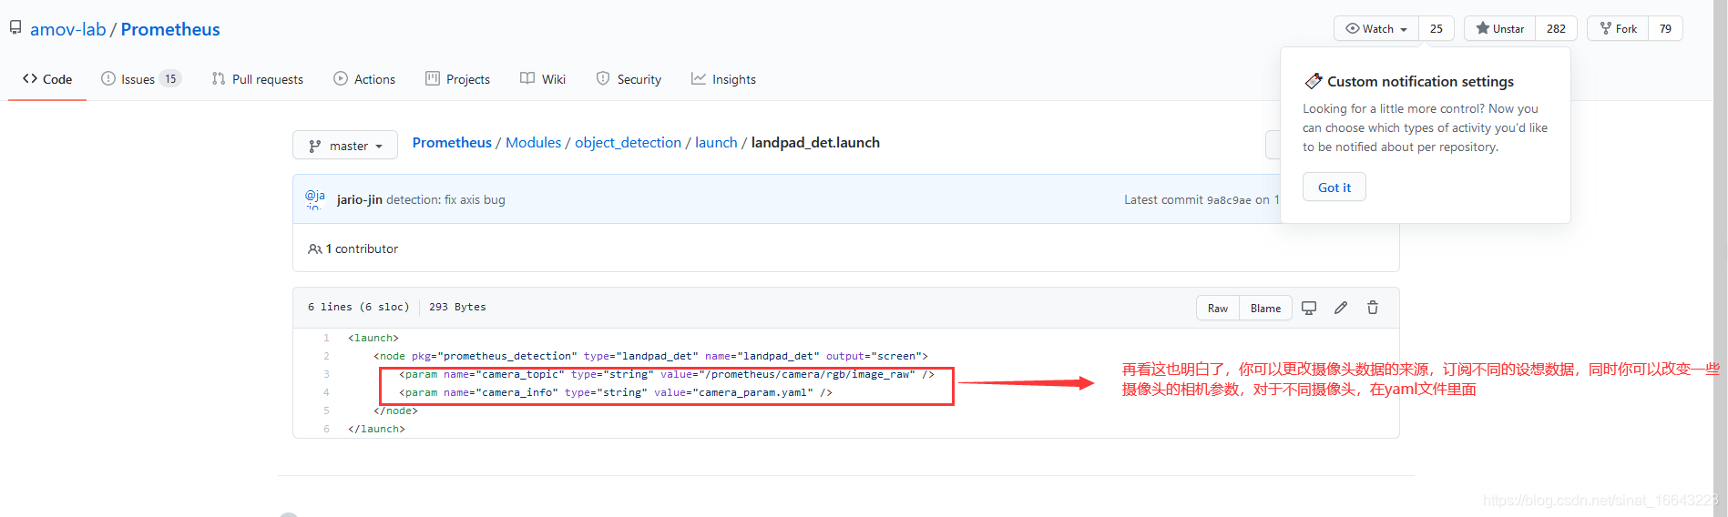Image resolution: width=1728 pixels, height=517 pixels.
Task: Select line number 1 in code
Action: [326, 338]
